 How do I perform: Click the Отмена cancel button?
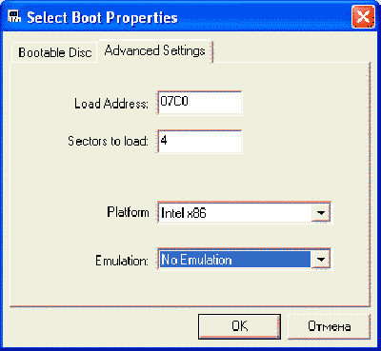click(329, 326)
